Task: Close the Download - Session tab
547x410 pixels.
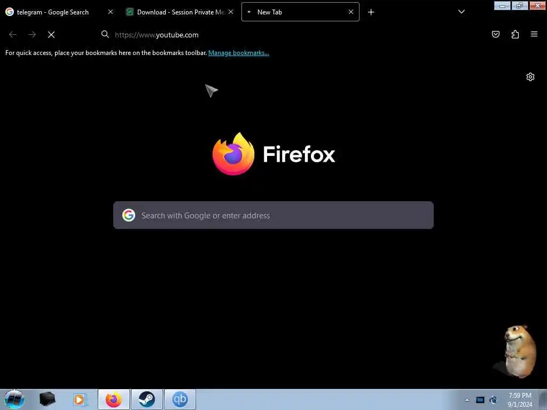Action: click(231, 12)
